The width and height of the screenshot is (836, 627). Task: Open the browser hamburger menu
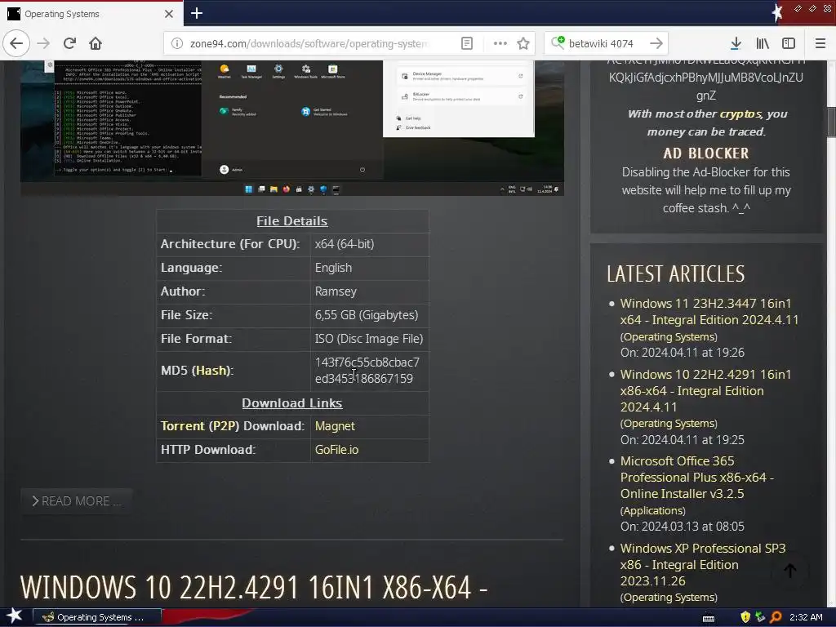[x=820, y=43]
